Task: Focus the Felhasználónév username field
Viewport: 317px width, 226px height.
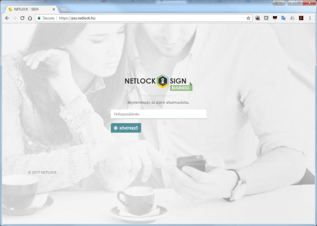Action: tap(158, 114)
